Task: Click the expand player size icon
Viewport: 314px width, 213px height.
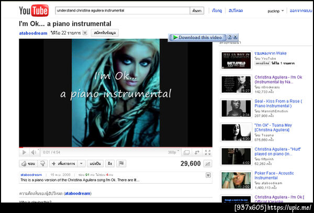Action: (197, 152)
